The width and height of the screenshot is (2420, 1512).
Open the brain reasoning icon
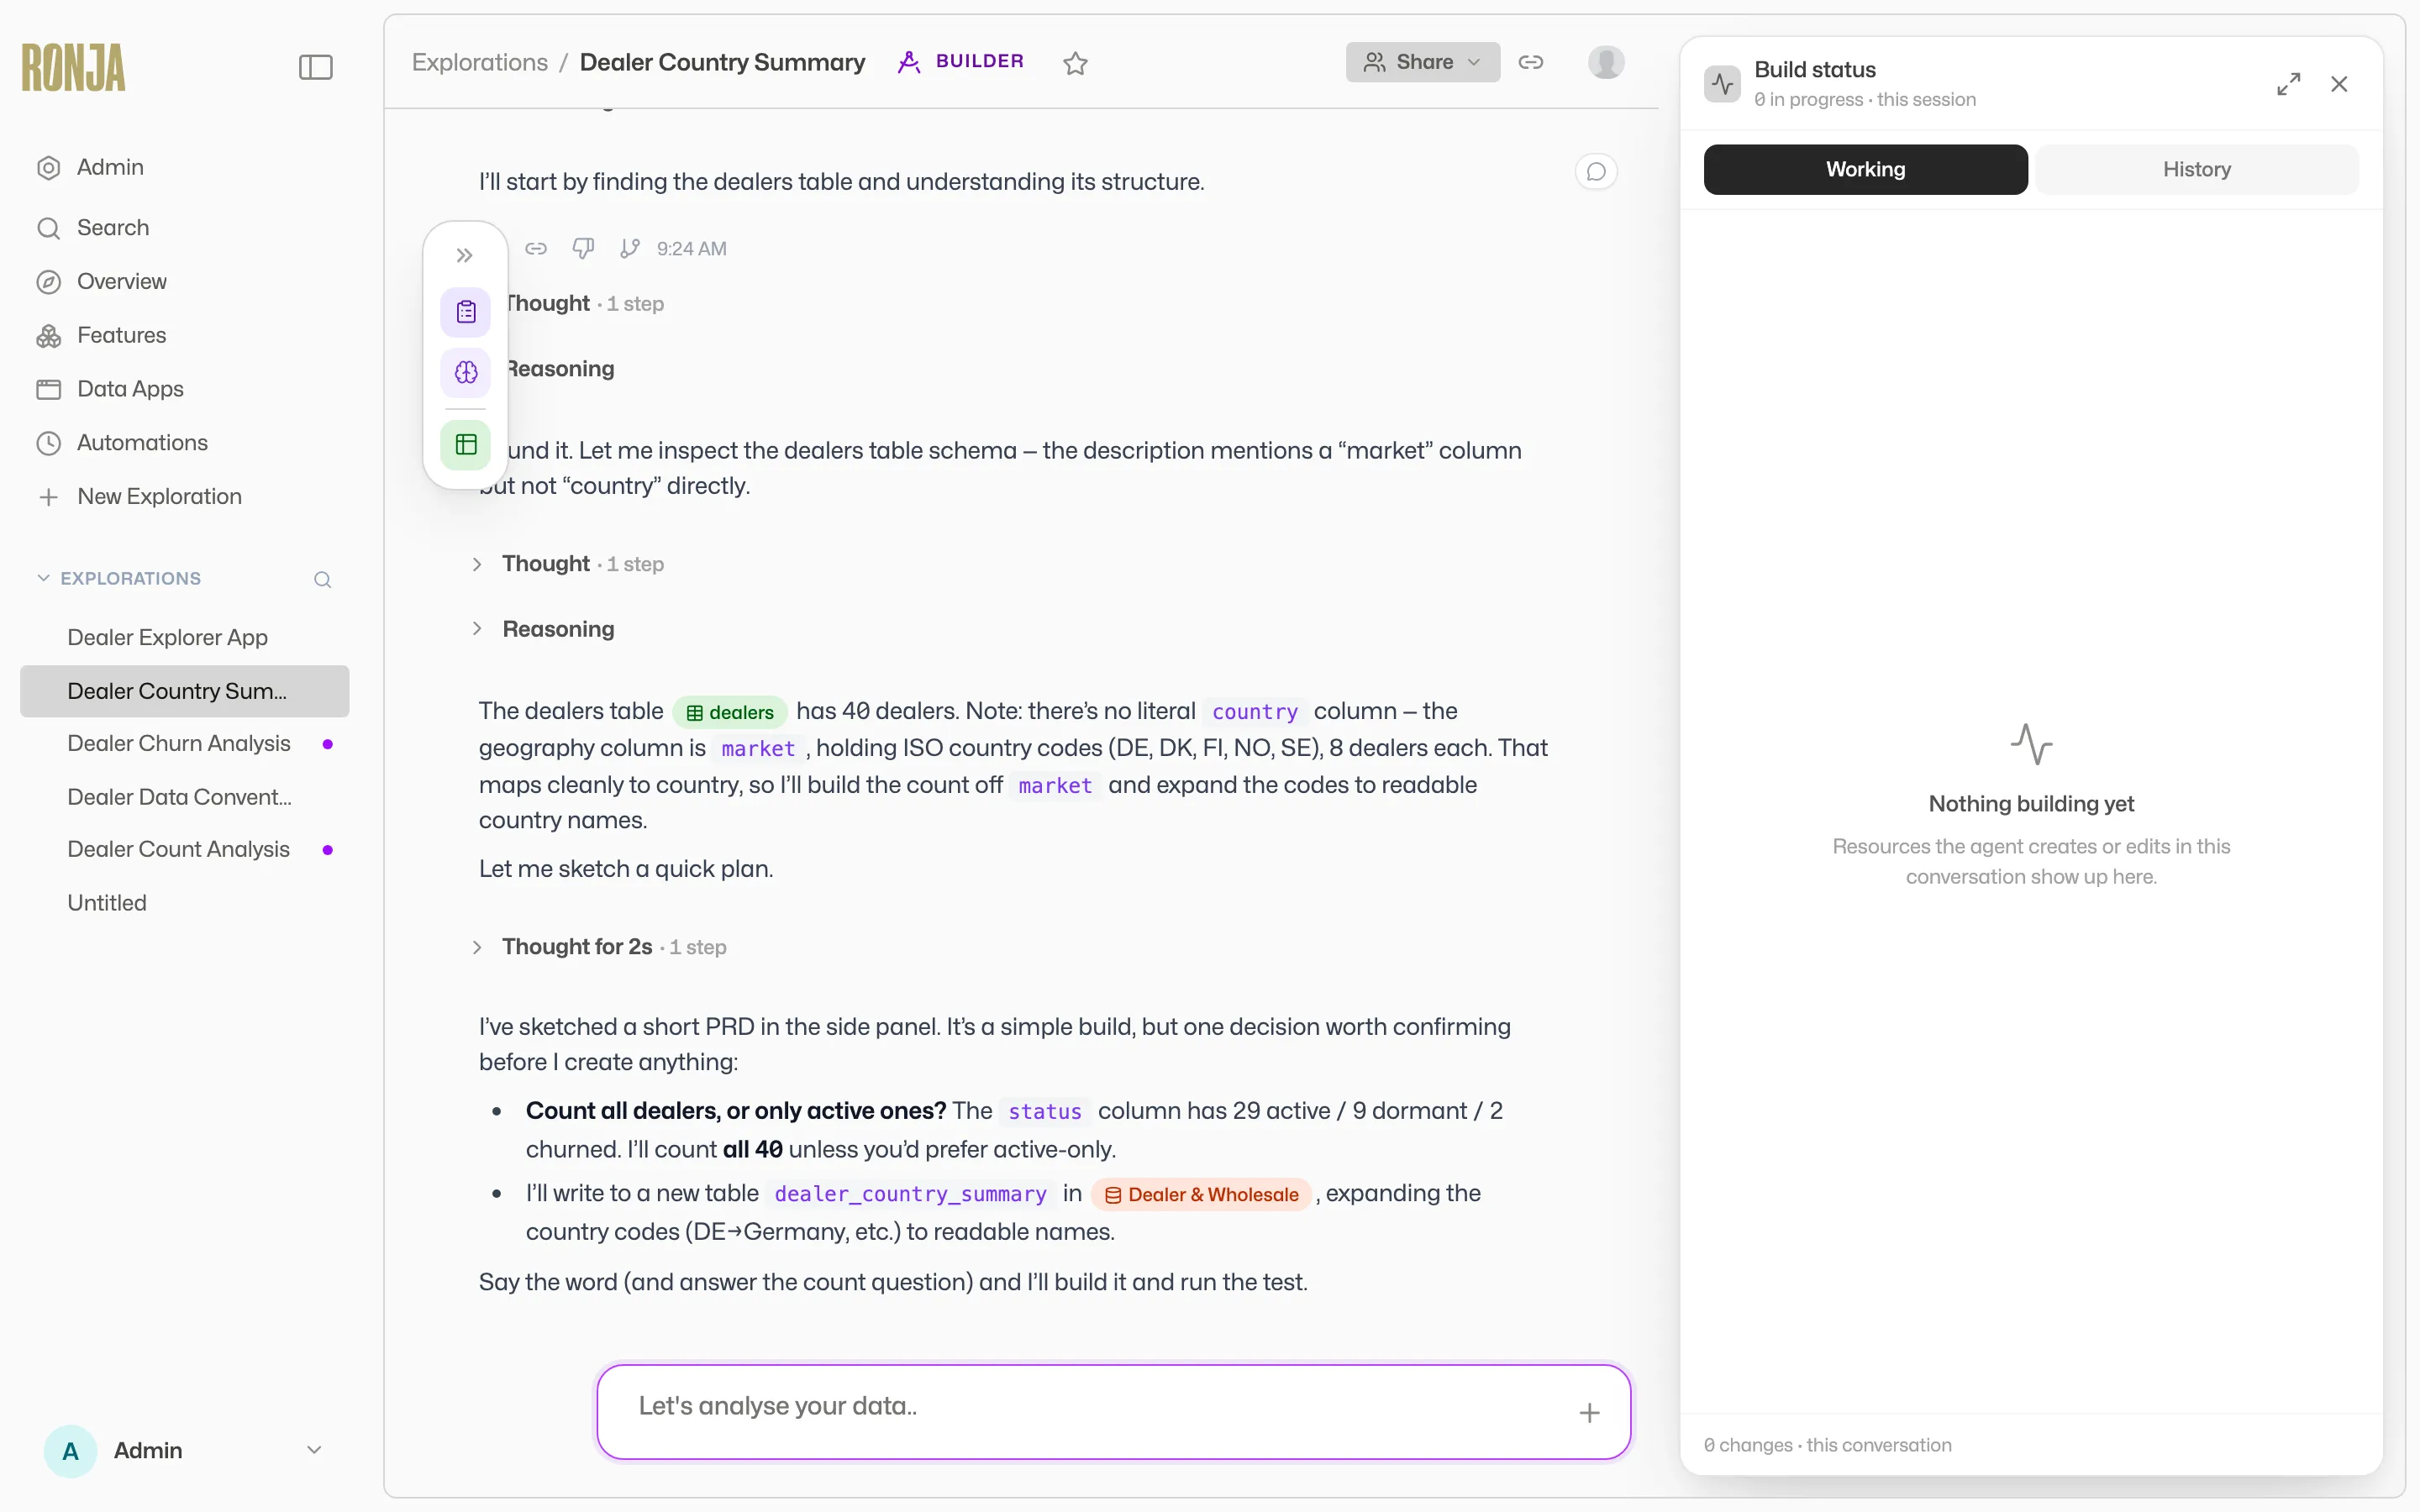[x=466, y=372]
